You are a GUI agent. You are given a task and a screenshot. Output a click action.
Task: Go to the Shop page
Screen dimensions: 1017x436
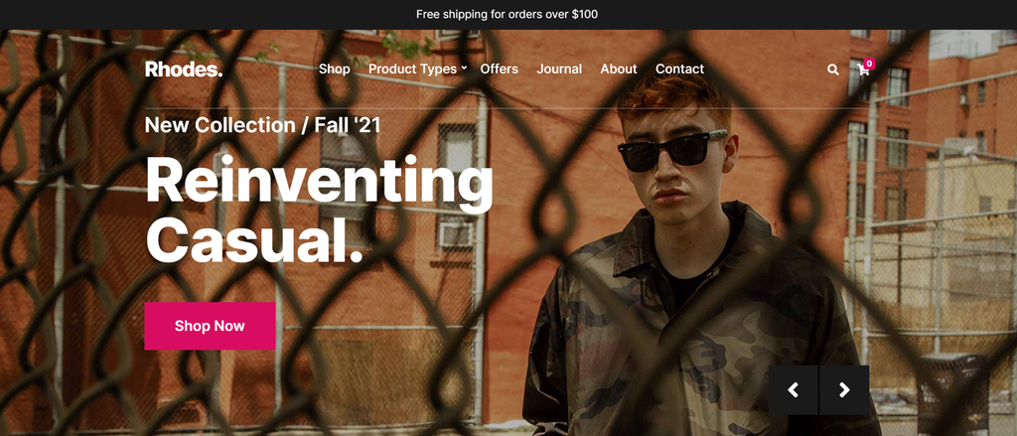(x=335, y=69)
